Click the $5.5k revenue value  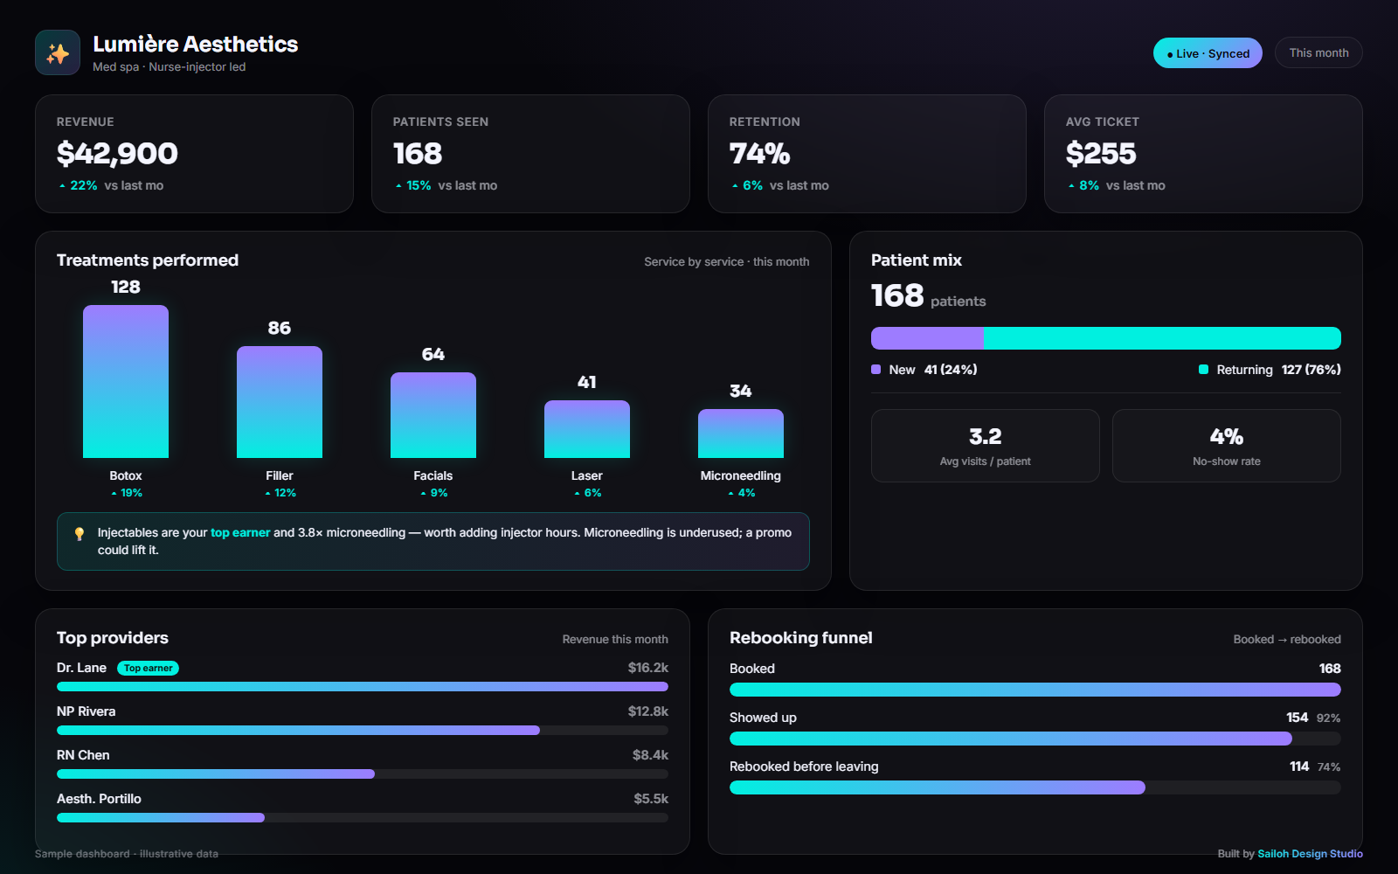pos(651,799)
